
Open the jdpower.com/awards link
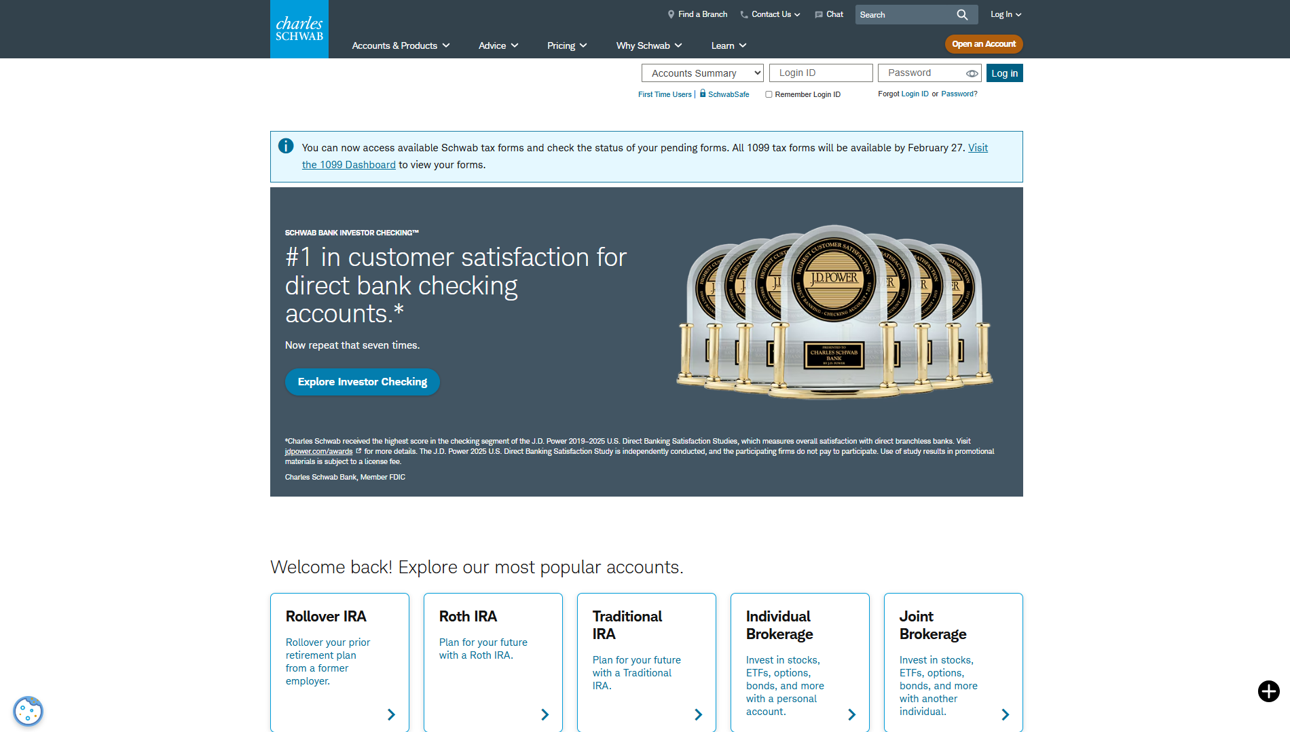coord(318,451)
